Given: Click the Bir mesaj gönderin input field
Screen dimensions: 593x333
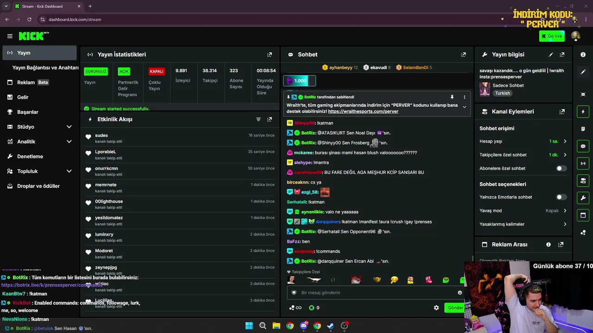Looking at the screenshot, I should [x=376, y=293].
